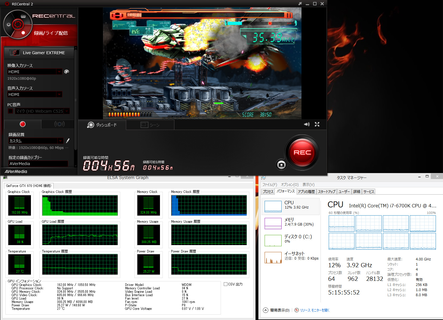Switch to the スタートアップ tab
The width and height of the screenshot is (443, 320).
click(x=327, y=192)
